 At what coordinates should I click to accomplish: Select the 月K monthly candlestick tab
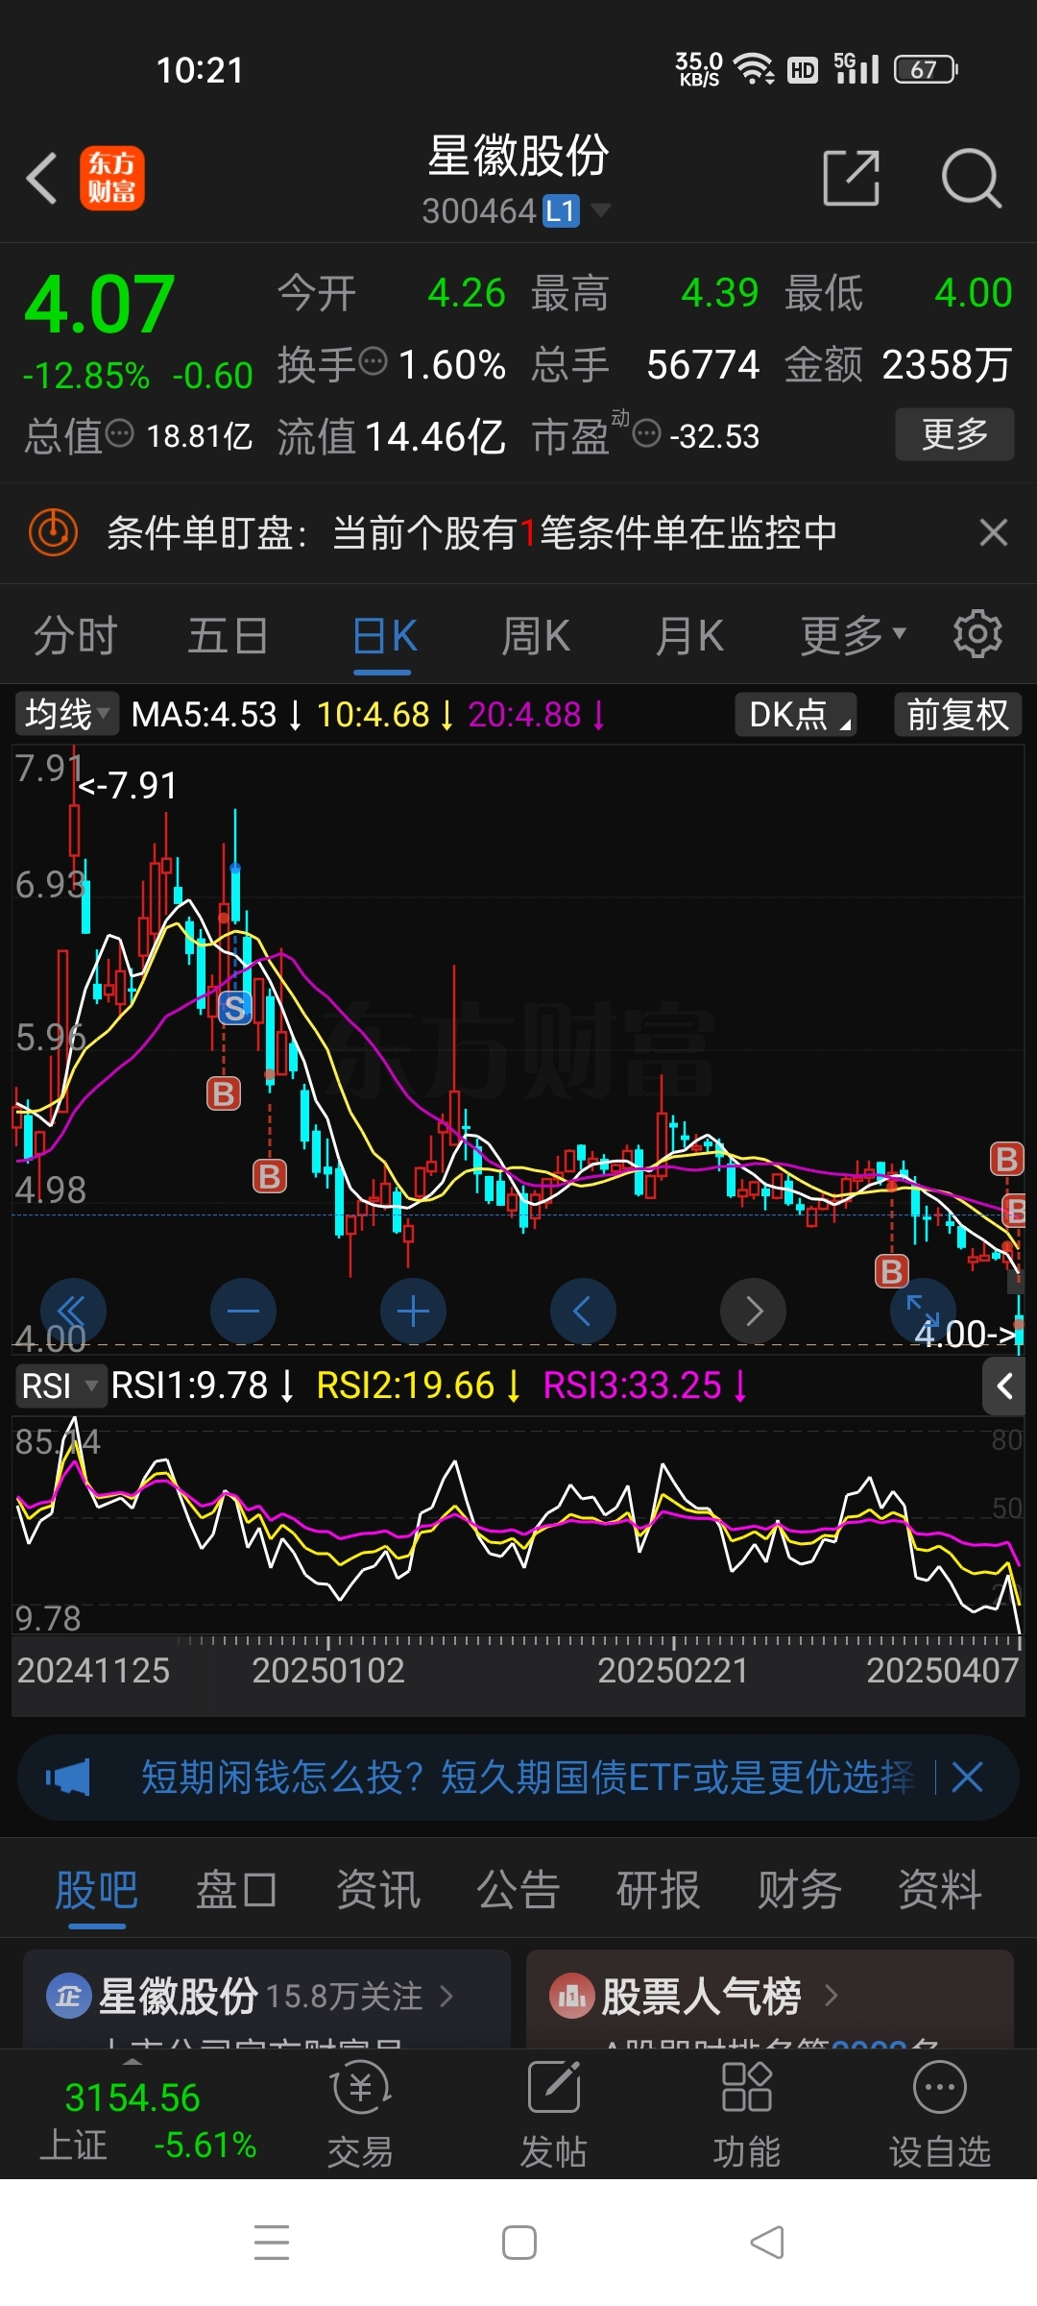tap(688, 635)
